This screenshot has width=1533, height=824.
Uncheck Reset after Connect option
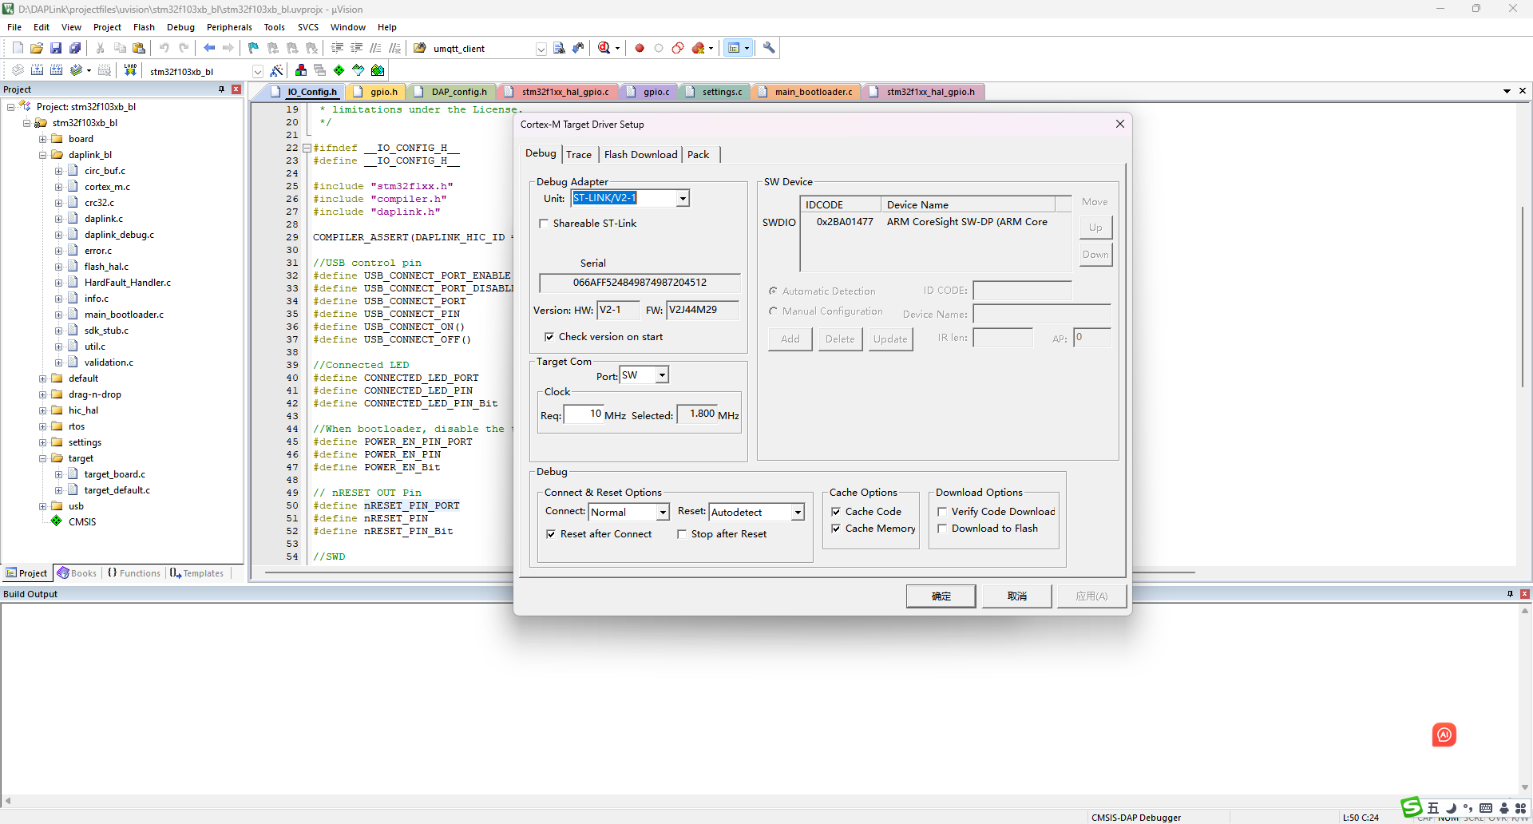551,534
